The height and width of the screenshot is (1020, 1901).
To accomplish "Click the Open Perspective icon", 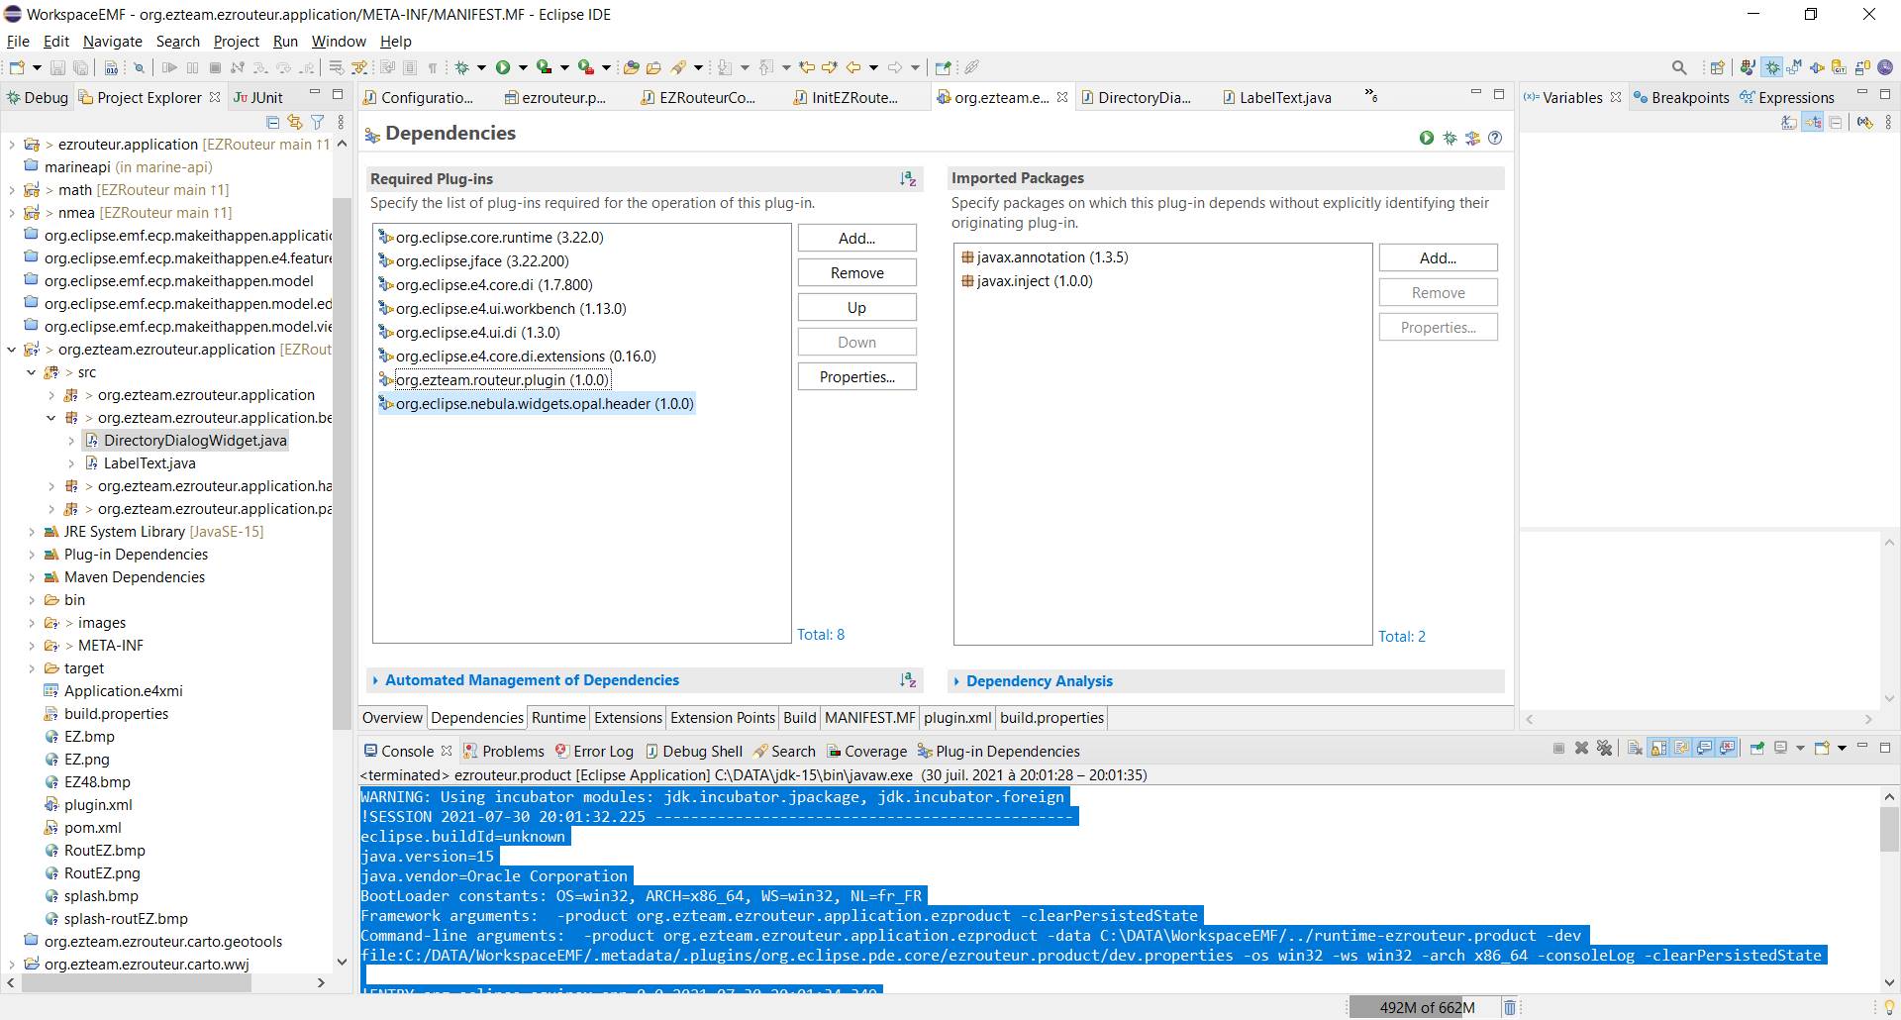I will pyautogui.click(x=1718, y=67).
